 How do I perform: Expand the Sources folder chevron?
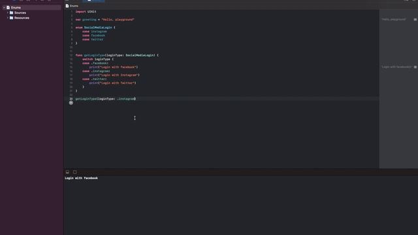(x=7, y=13)
